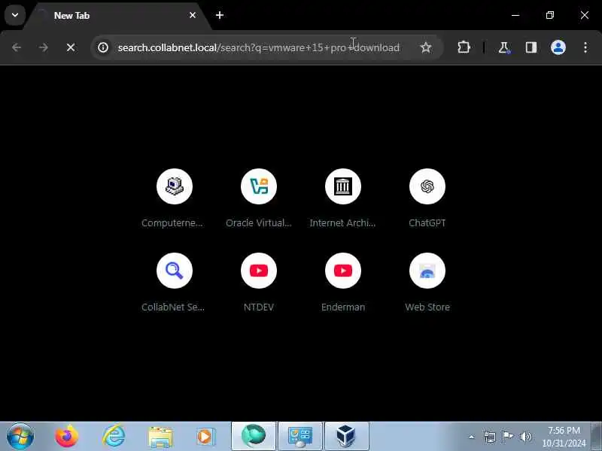Minimize the Chrome window
The image size is (602, 451).
[515, 15]
